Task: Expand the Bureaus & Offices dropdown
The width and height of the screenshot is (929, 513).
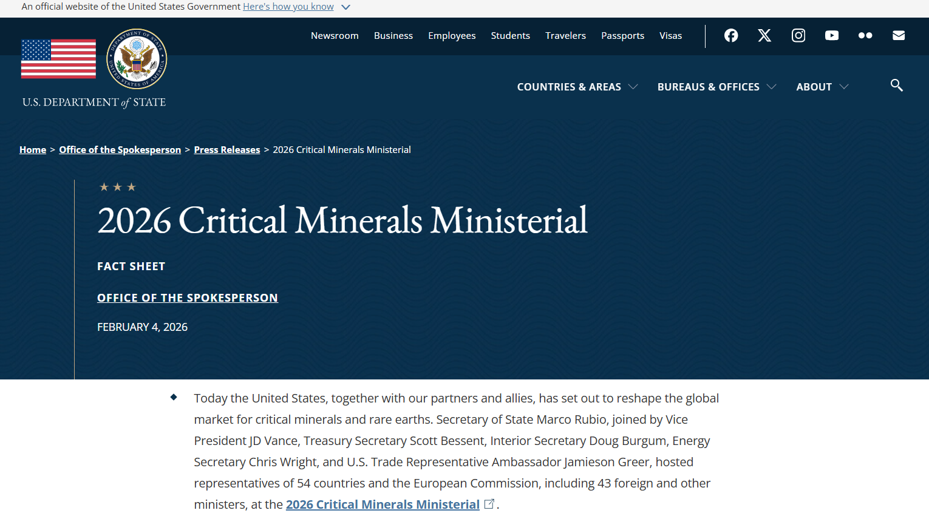Action: [716, 87]
